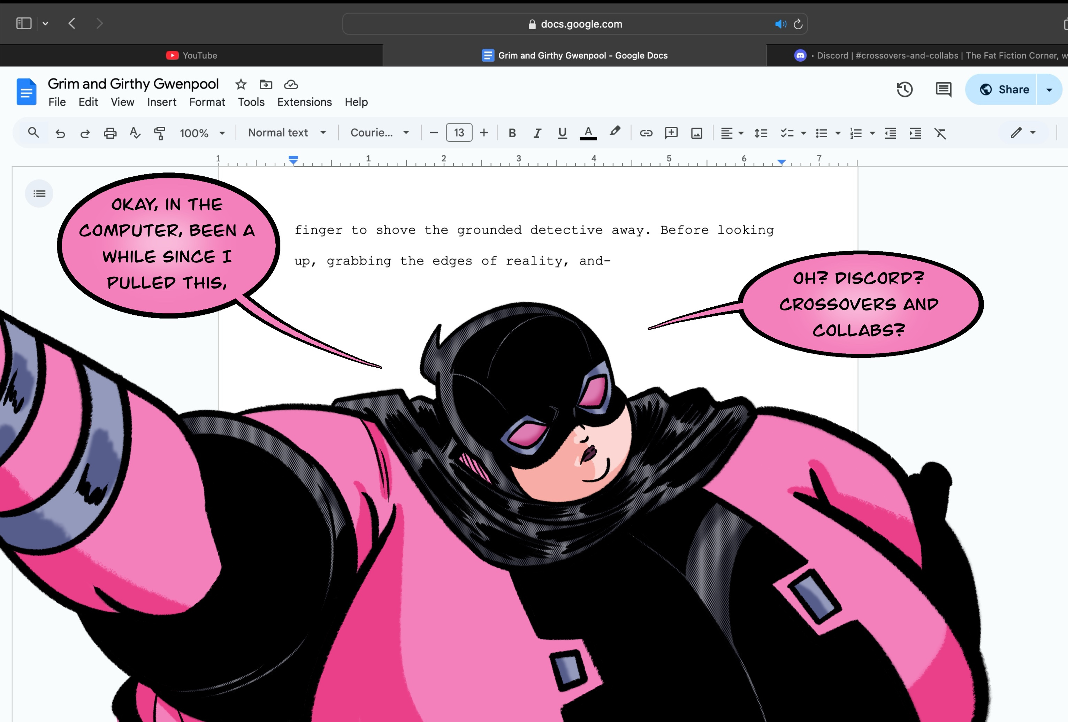Go back in browser history
The height and width of the screenshot is (722, 1068).
click(x=72, y=23)
